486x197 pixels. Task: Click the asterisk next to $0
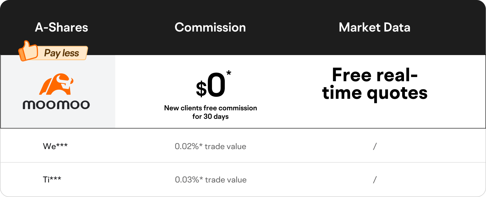tap(229, 73)
